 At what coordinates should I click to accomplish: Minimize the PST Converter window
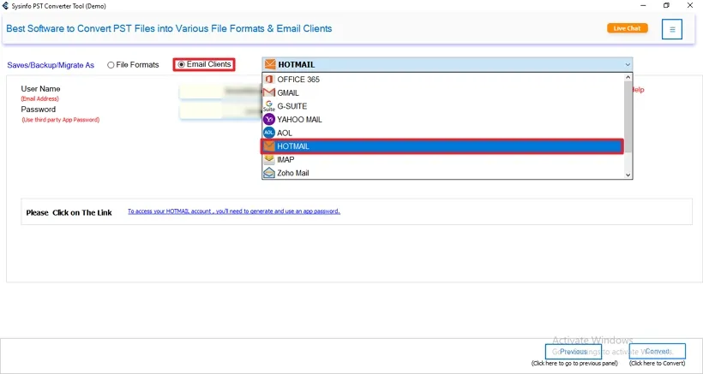pos(644,6)
